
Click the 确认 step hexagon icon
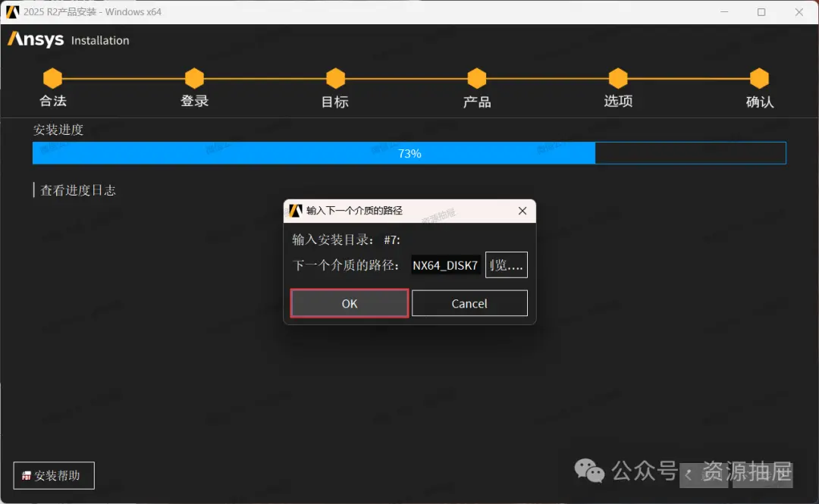759,78
